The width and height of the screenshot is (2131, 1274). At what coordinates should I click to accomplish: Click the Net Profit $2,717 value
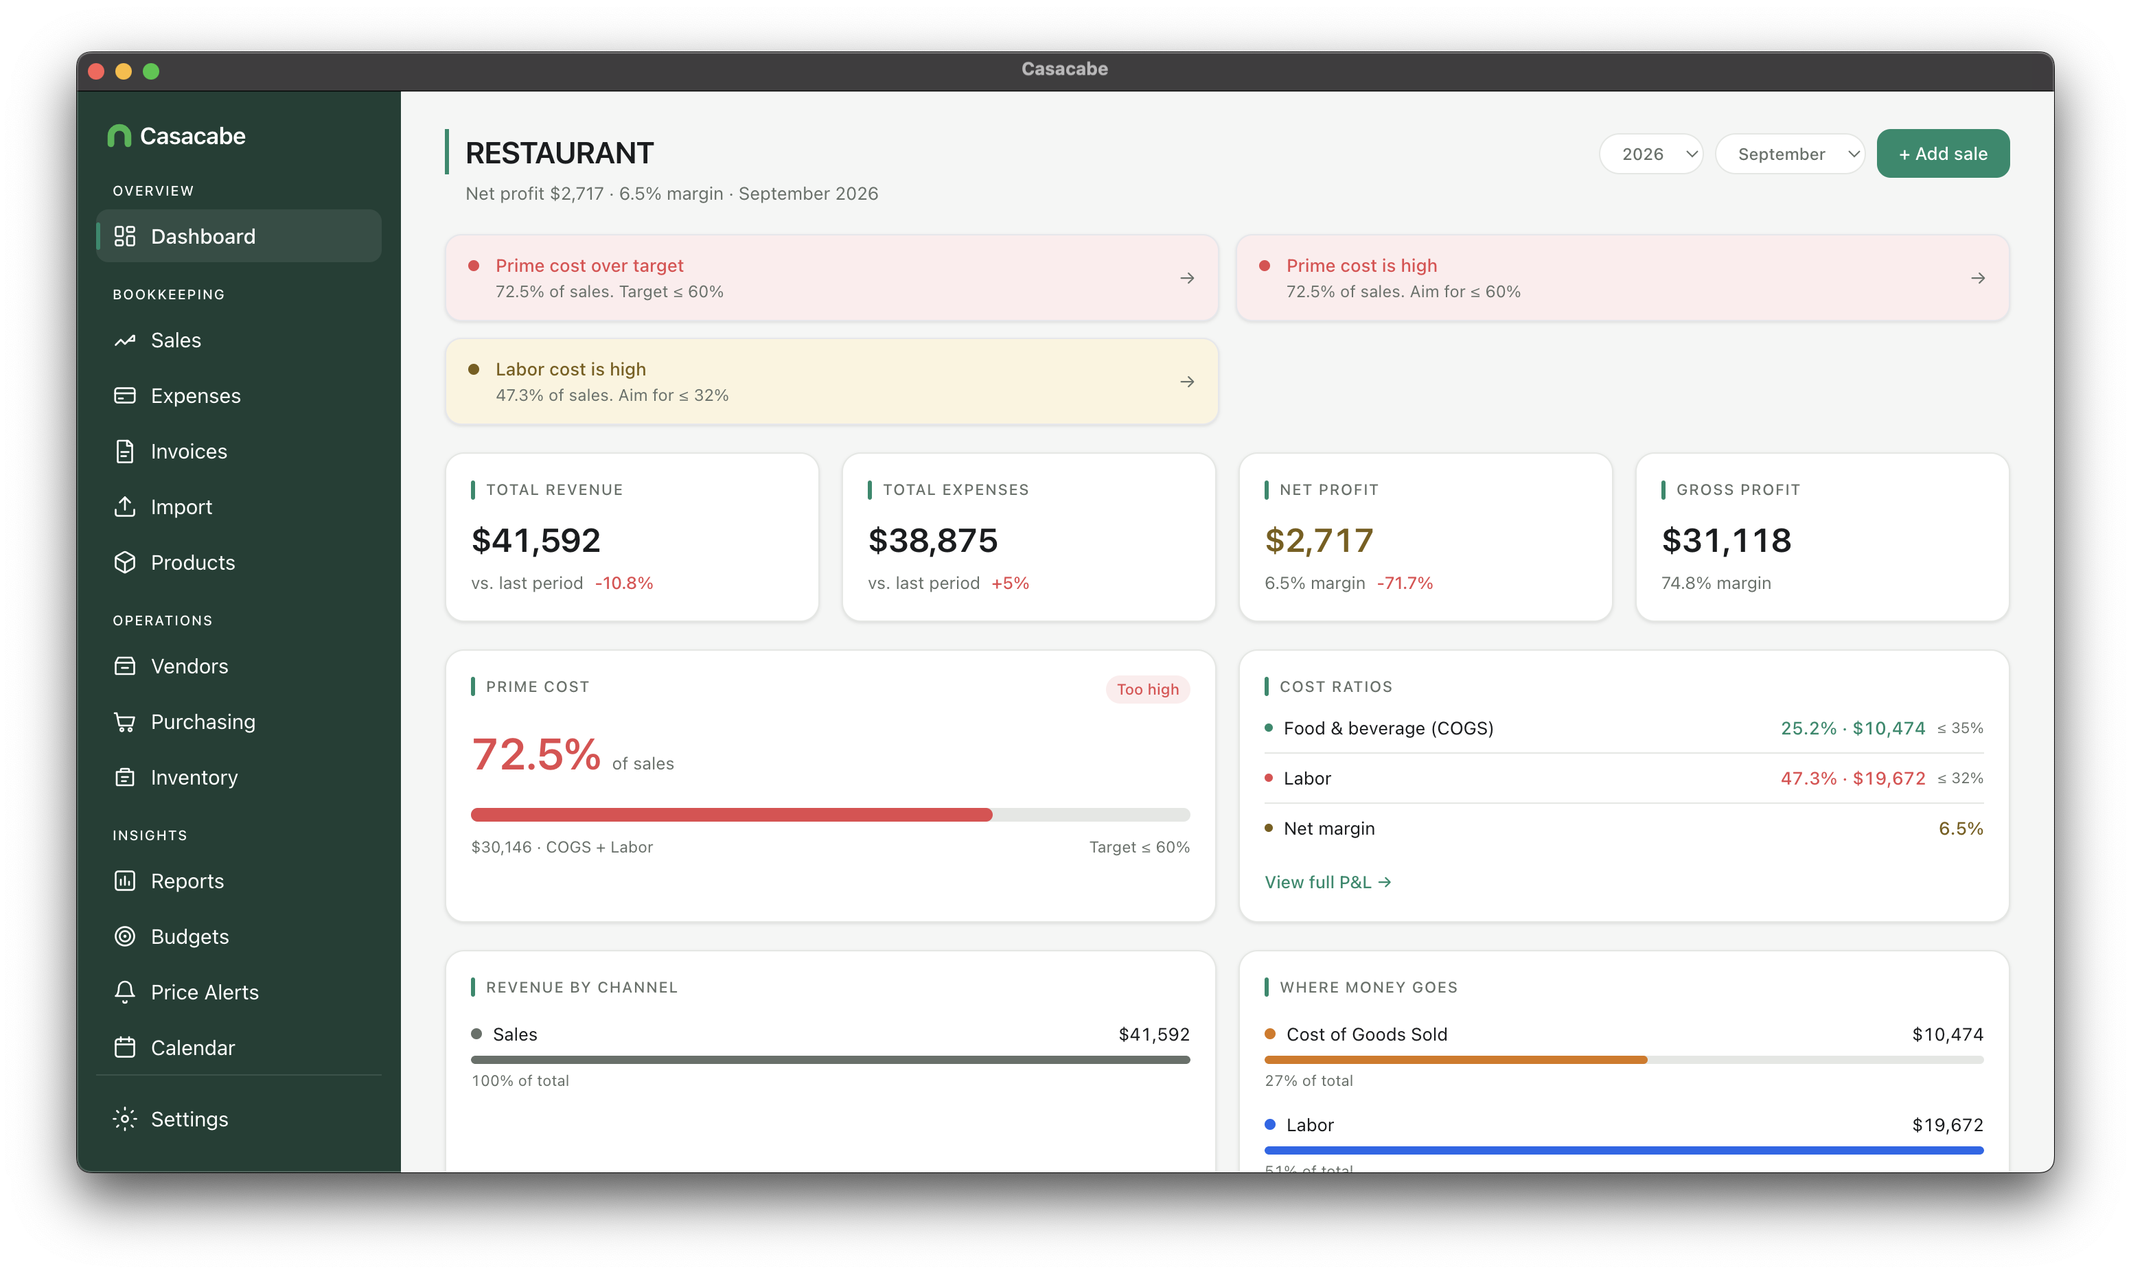1320,541
